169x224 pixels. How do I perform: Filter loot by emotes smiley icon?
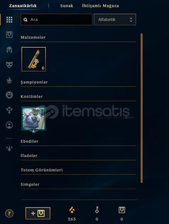pyautogui.click(x=9, y=95)
